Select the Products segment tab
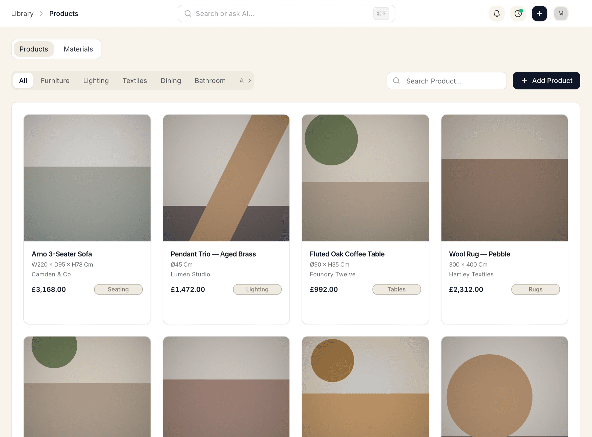The height and width of the screenshot is (437, 592). 34,49
